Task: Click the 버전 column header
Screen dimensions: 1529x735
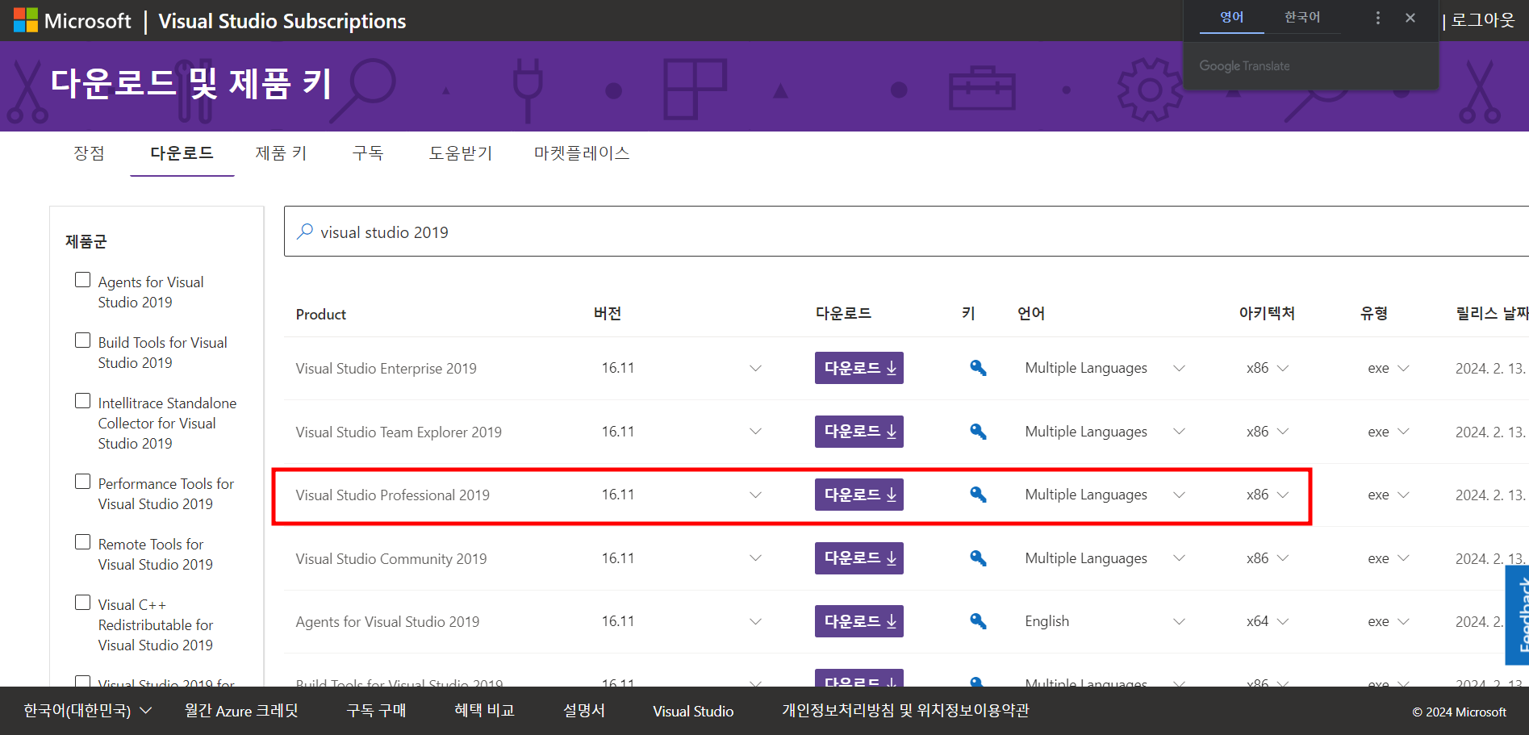Action: 608,314
